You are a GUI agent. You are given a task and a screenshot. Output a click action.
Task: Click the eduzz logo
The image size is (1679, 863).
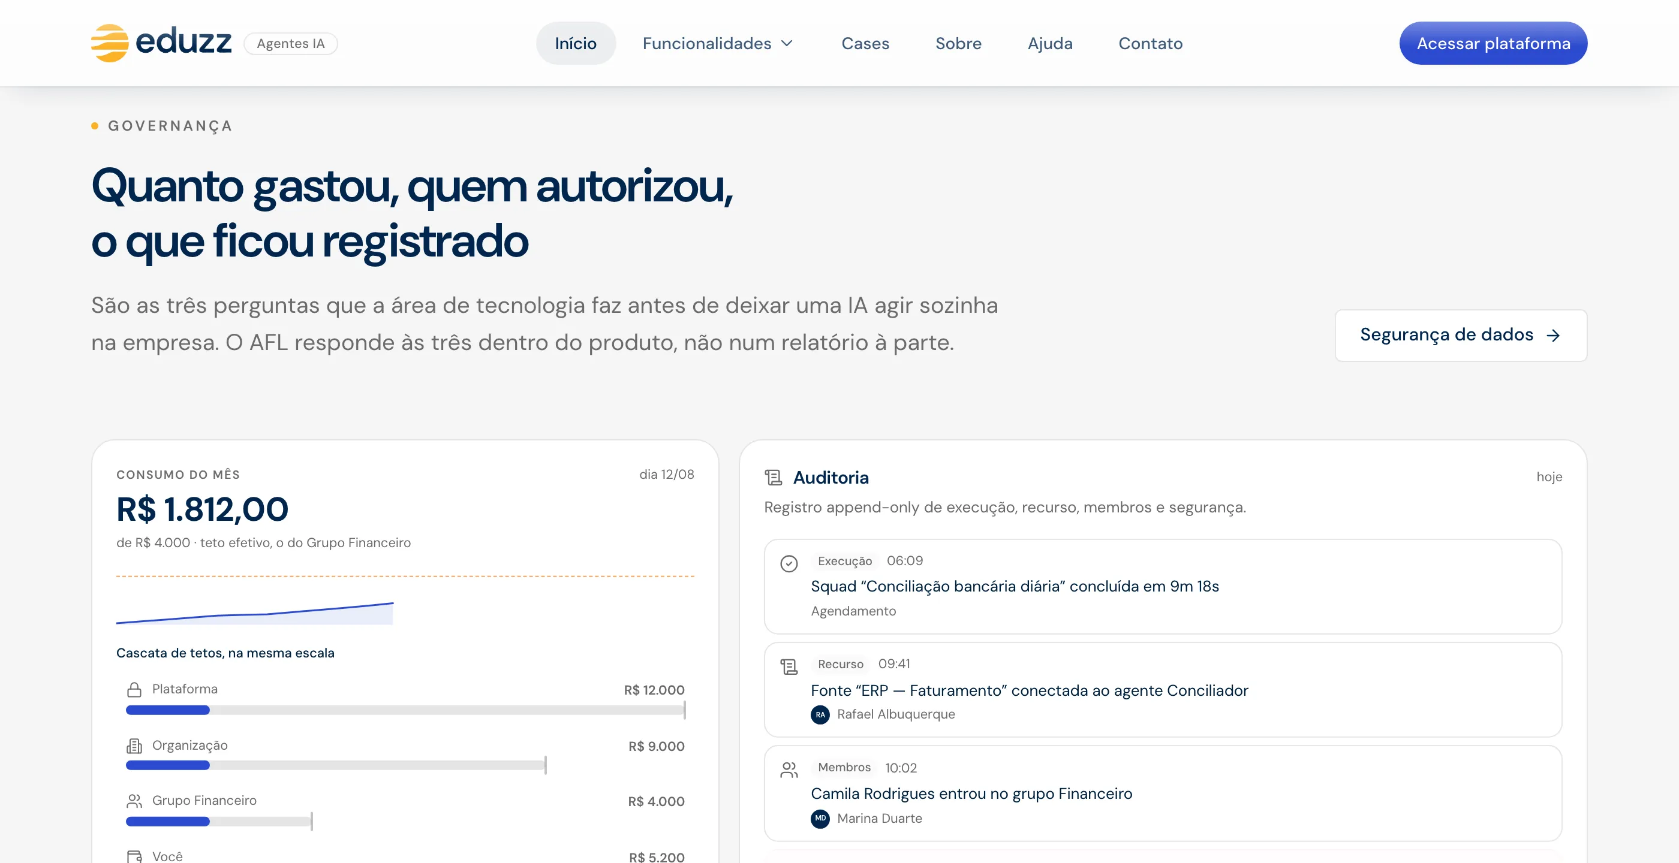[161, 43]
